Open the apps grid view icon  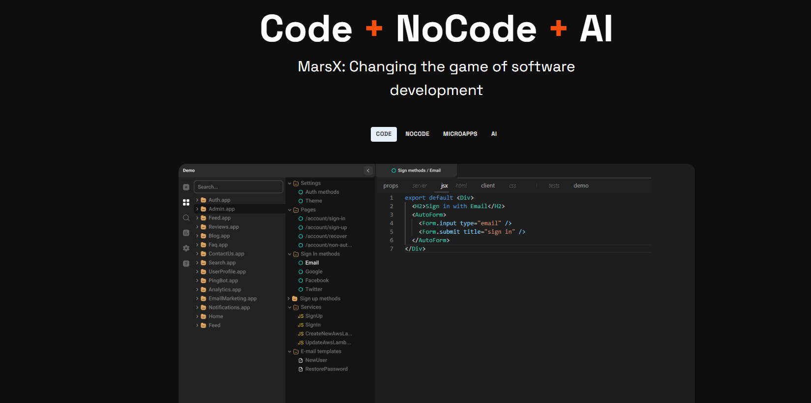click(186, 202)
